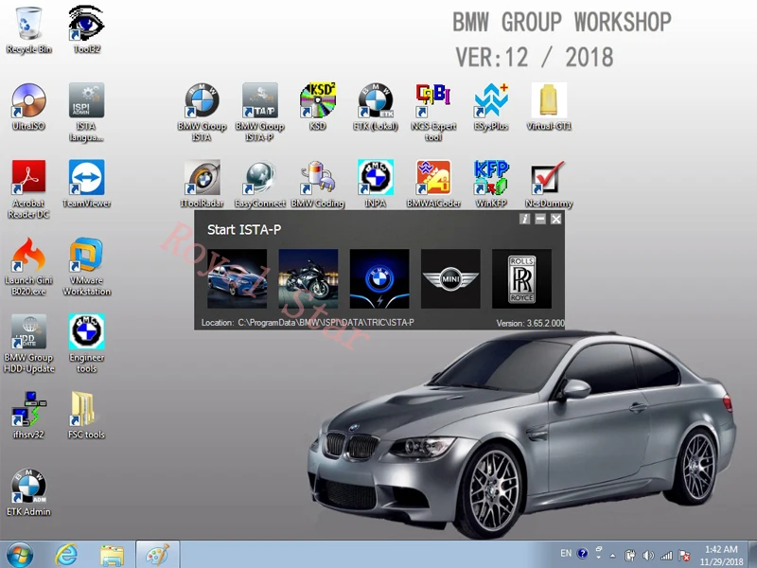Open the Windows Start menu
Screen dimensions: 757x568
pyautogui.click(x=20, y=554)
